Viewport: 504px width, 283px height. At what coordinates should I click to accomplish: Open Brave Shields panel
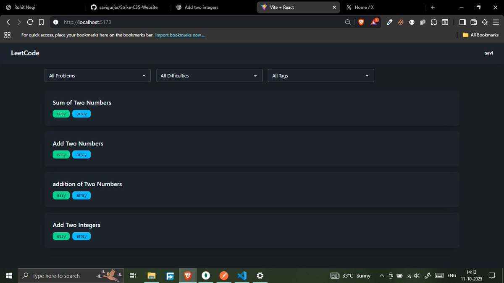(x=361, y=22)
